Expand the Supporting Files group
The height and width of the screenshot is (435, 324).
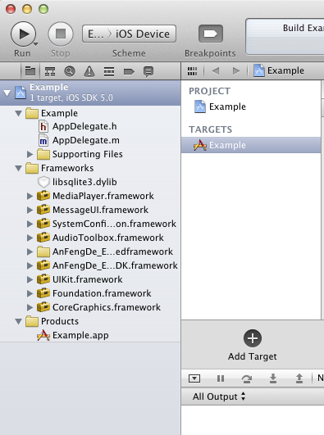click(x=30, y=154)
